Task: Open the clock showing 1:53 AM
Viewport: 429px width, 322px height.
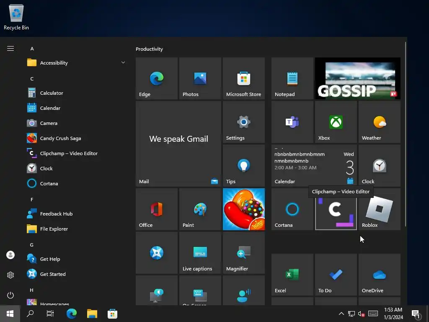Action: tap(393, 314)
